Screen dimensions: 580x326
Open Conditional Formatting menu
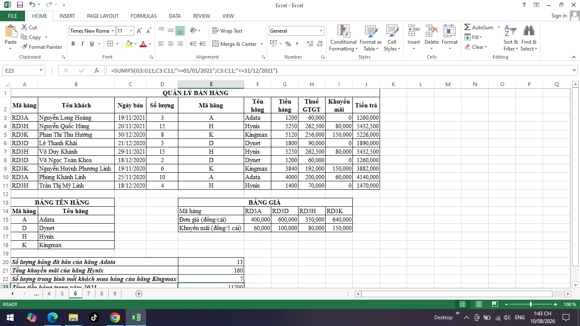coord(343,38)
